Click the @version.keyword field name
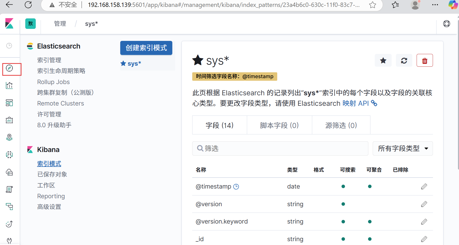The width and height of the screenshot is (459, 245). click(x=222, y=221)
